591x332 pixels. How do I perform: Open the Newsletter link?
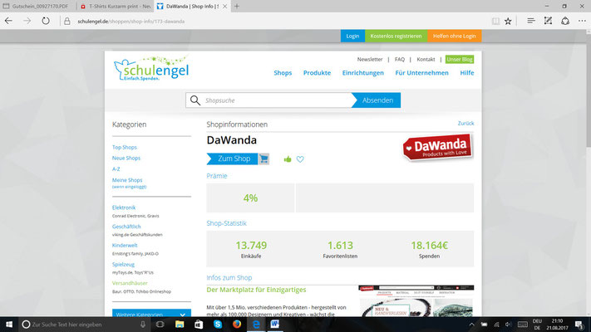tap(370, 59)
